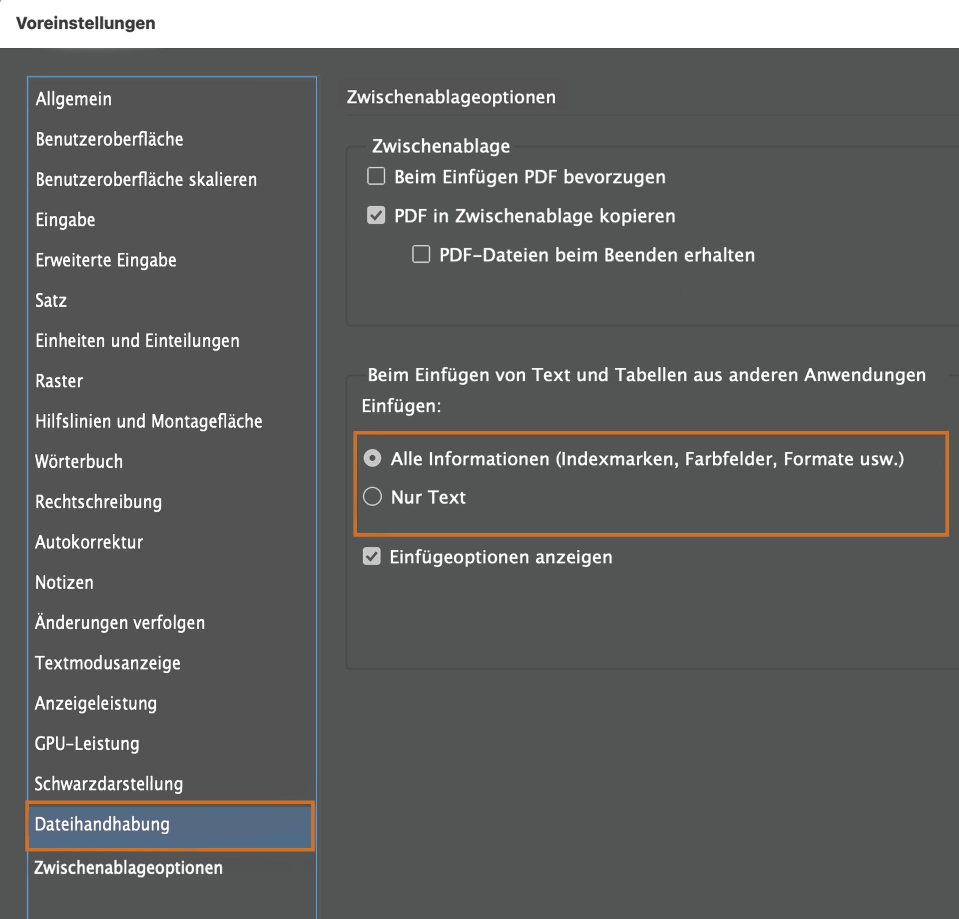Image resolution: width=959 pixels, height=919 pixels.
Task: Select the Nur Text option
Action: (372, 497)
